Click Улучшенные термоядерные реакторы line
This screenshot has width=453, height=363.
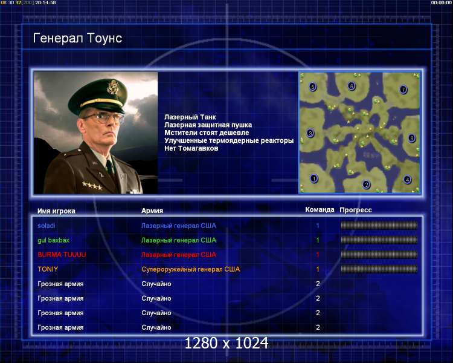tap(229, 141)
